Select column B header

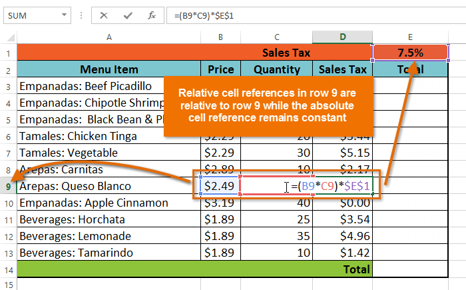tap(220, 37)
